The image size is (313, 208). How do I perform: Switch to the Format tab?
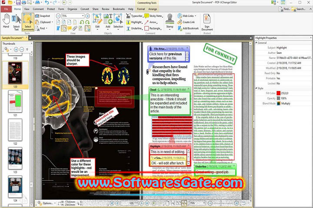(141, 9)
